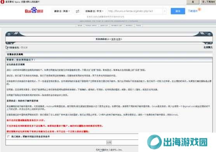Viewport: 216px width, 152px height.
Task: Open the download plugin link
Action: [193, 11]
